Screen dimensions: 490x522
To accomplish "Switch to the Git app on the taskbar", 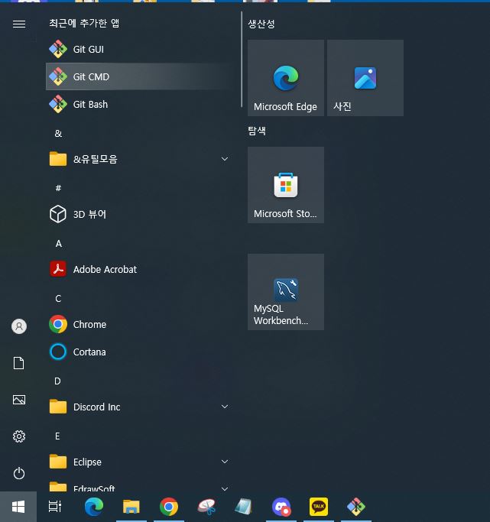I will pos(356,507).
